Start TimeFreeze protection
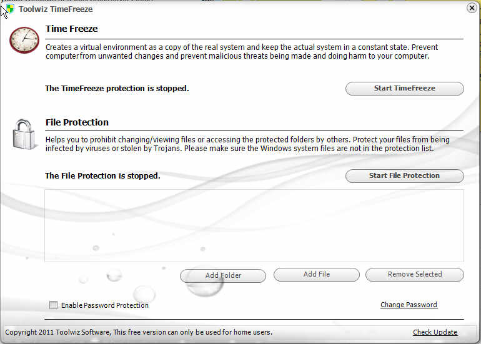 [404, 88]
